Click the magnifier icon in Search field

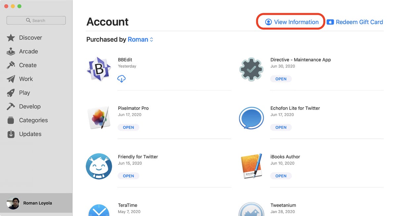tap(28, 20)
